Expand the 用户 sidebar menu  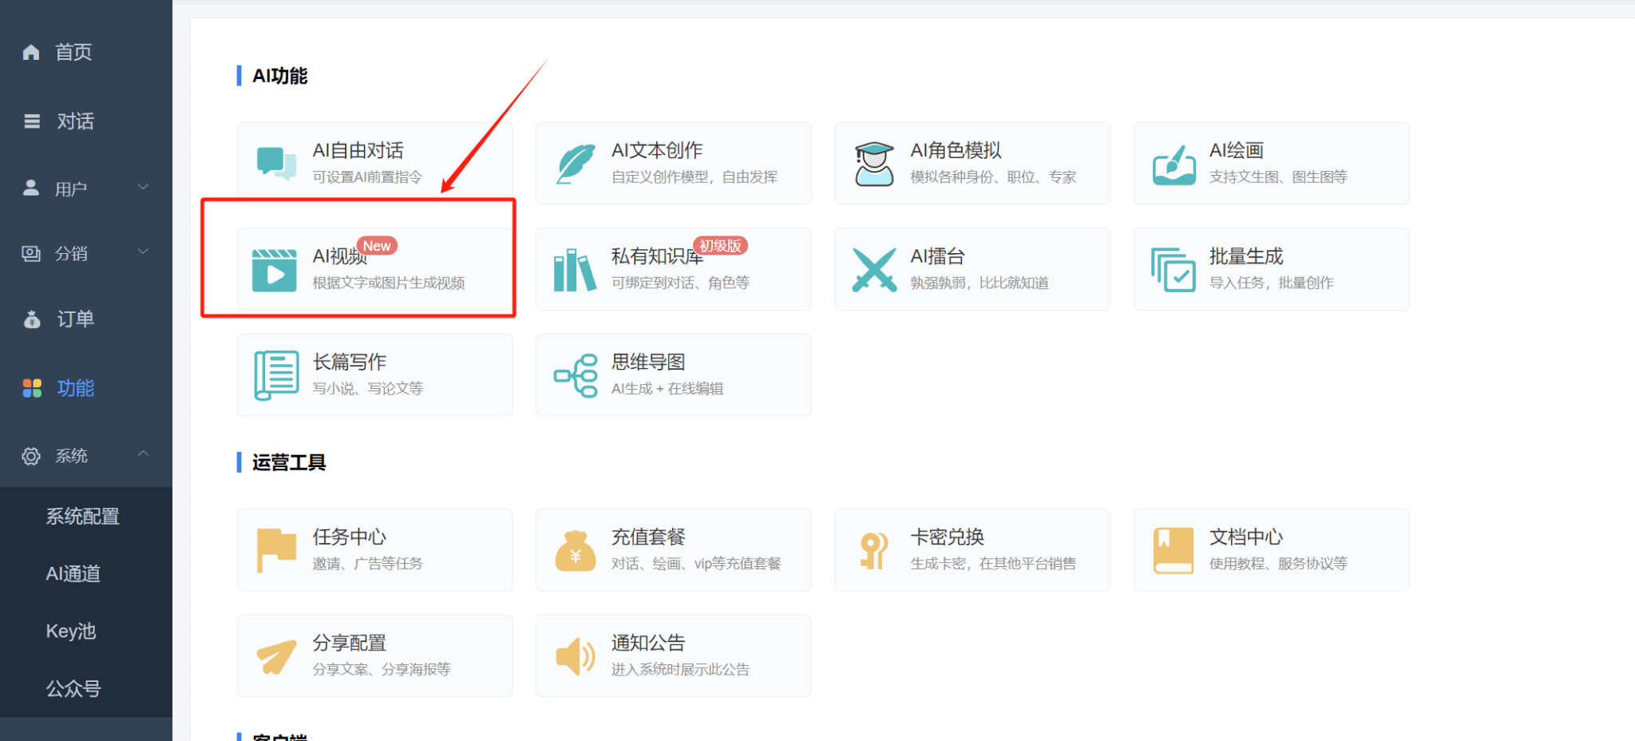pos(85,188)
